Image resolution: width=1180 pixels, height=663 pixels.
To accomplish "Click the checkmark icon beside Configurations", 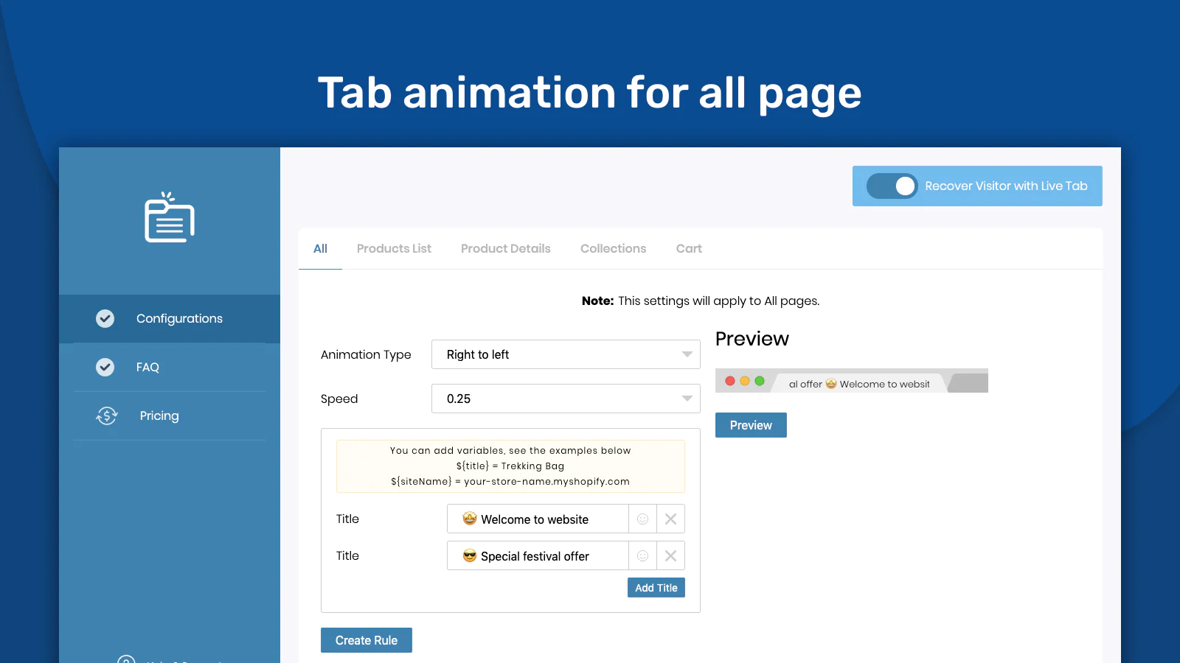I will point(105,318).
